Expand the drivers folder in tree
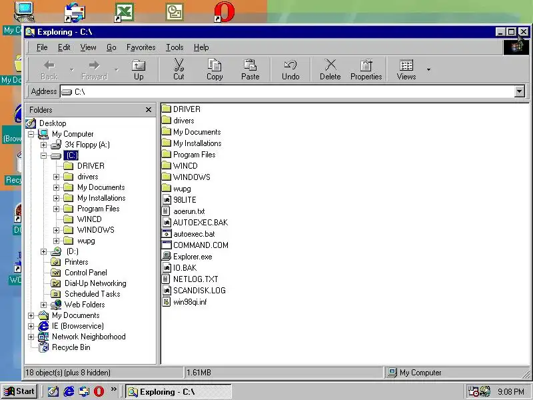 [x=57, y=177]
